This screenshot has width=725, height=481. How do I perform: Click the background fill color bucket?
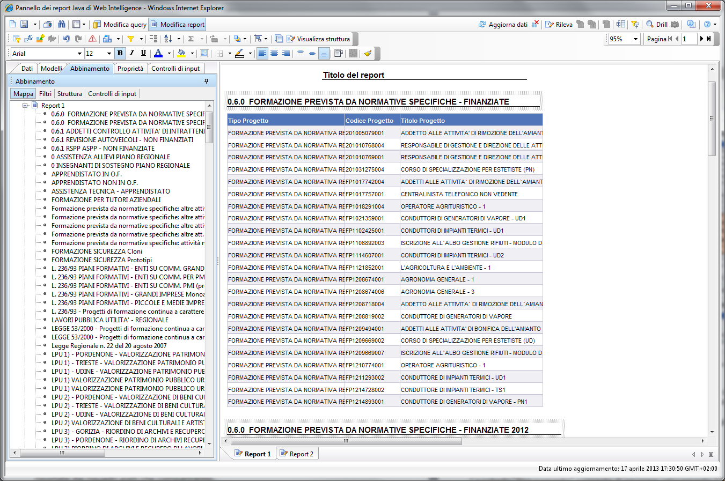click(181, 53)
